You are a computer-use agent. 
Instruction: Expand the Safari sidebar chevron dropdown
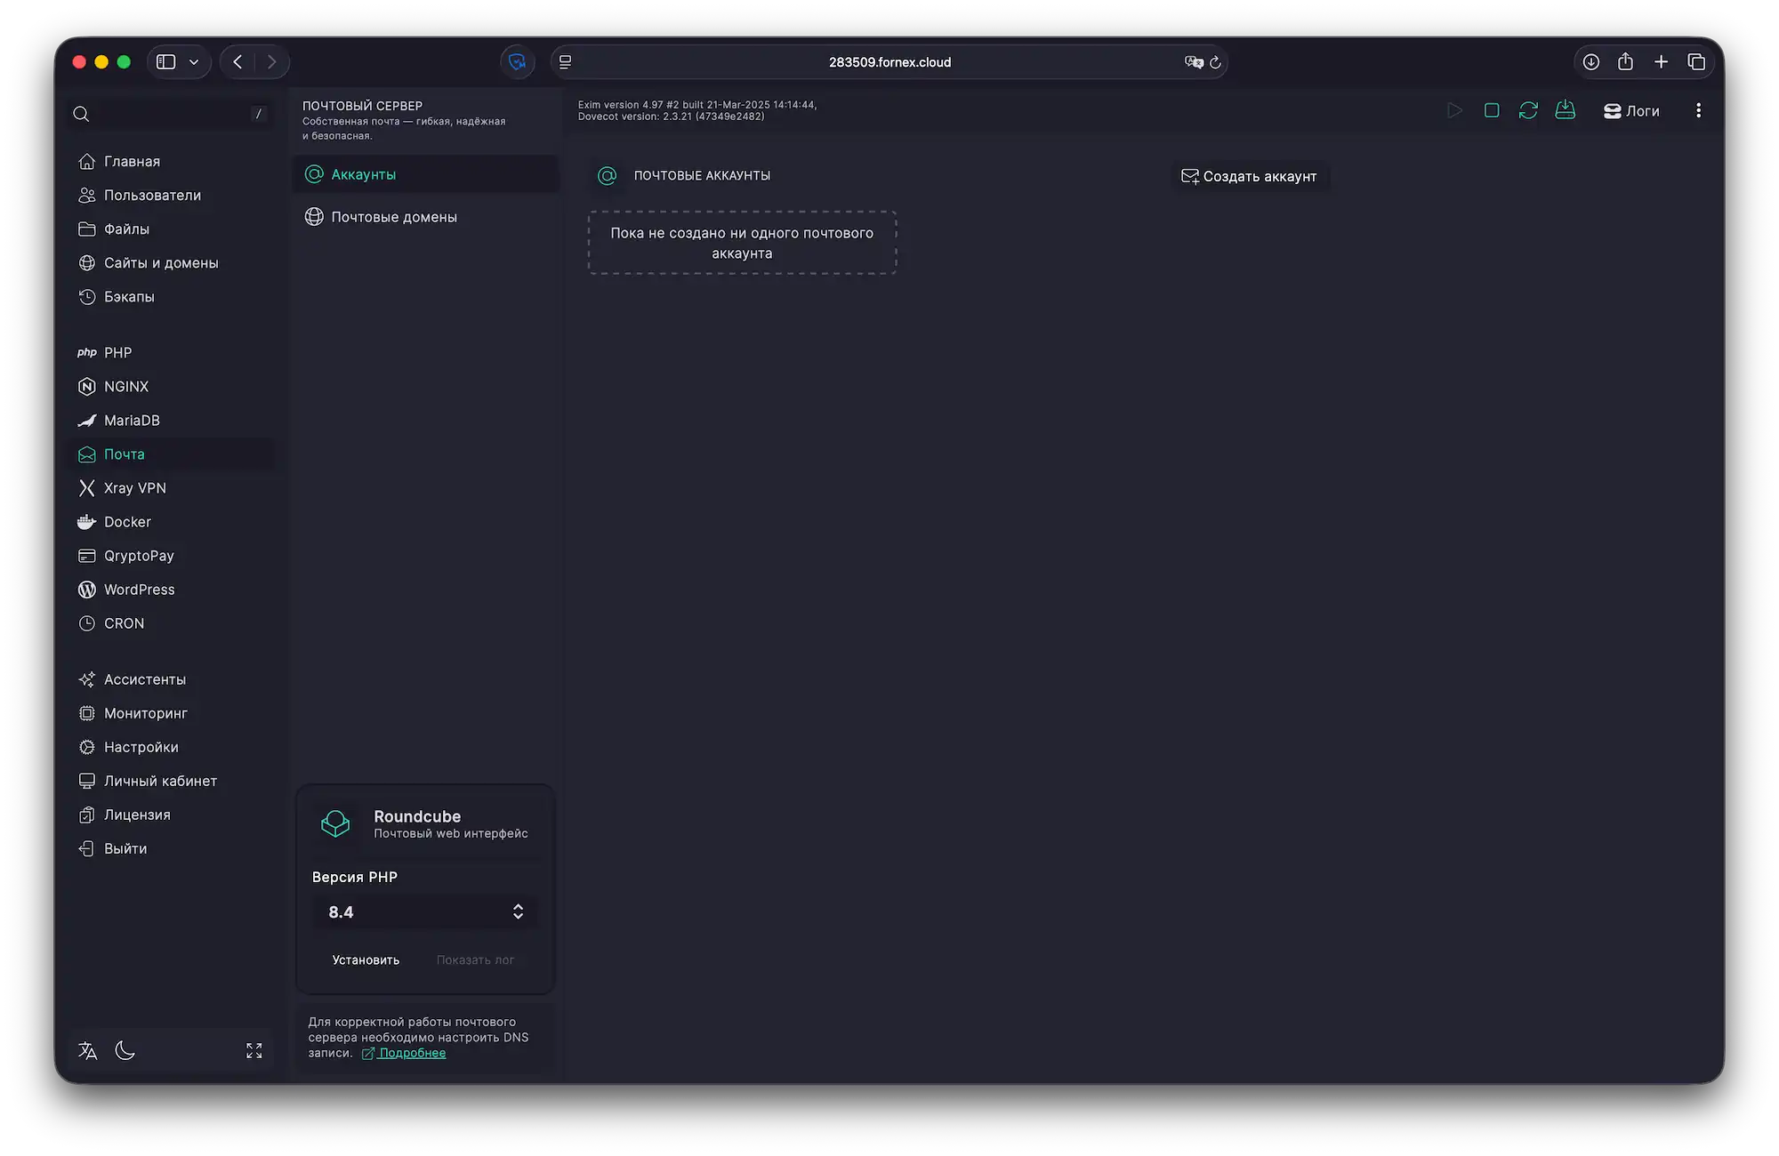pos(194,61)
